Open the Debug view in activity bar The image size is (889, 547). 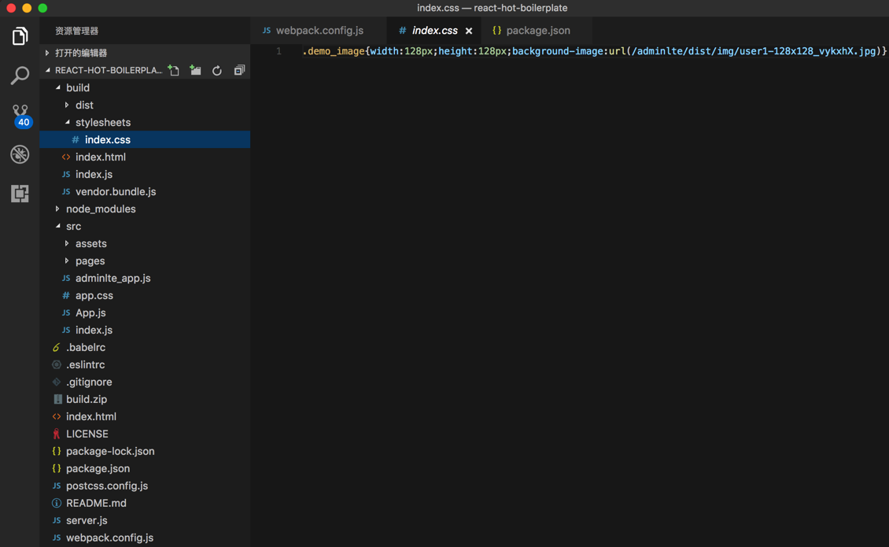point(20,154)
